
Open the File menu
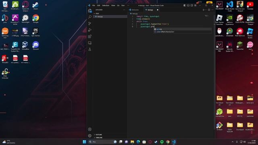pyautogui.click(x=94, y=5)
